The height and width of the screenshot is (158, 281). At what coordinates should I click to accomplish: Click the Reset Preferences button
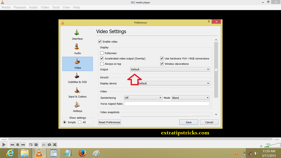[x=110, y=122]
